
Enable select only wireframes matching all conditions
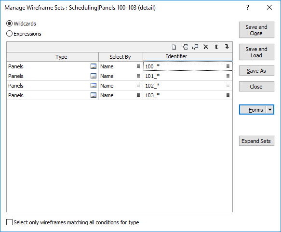pyautogui.click(x=9, y=222)
